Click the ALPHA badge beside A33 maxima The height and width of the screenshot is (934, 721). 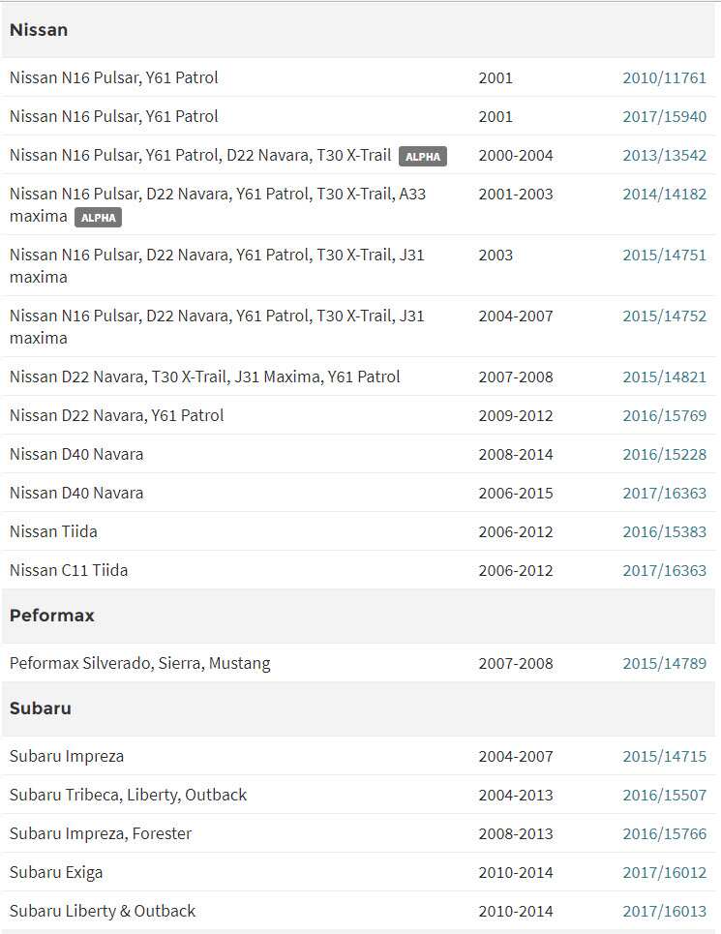(x=98, y=218)
